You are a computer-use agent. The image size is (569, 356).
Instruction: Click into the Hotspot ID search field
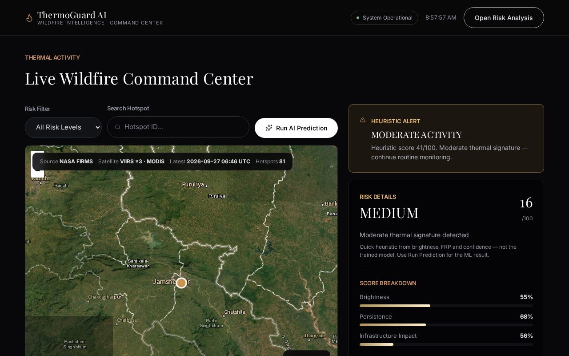point(178,127)
